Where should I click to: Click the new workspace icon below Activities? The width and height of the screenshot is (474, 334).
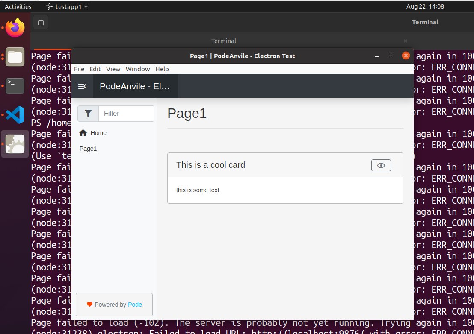tap(40, 22)
